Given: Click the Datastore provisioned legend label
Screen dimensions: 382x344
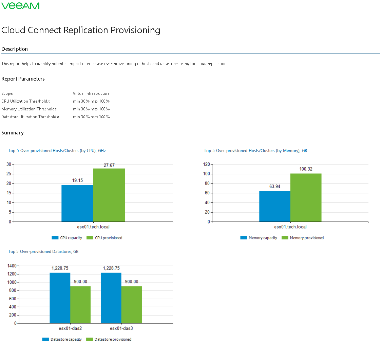Looking at the screenshot, I should click(x=113, y=339).
